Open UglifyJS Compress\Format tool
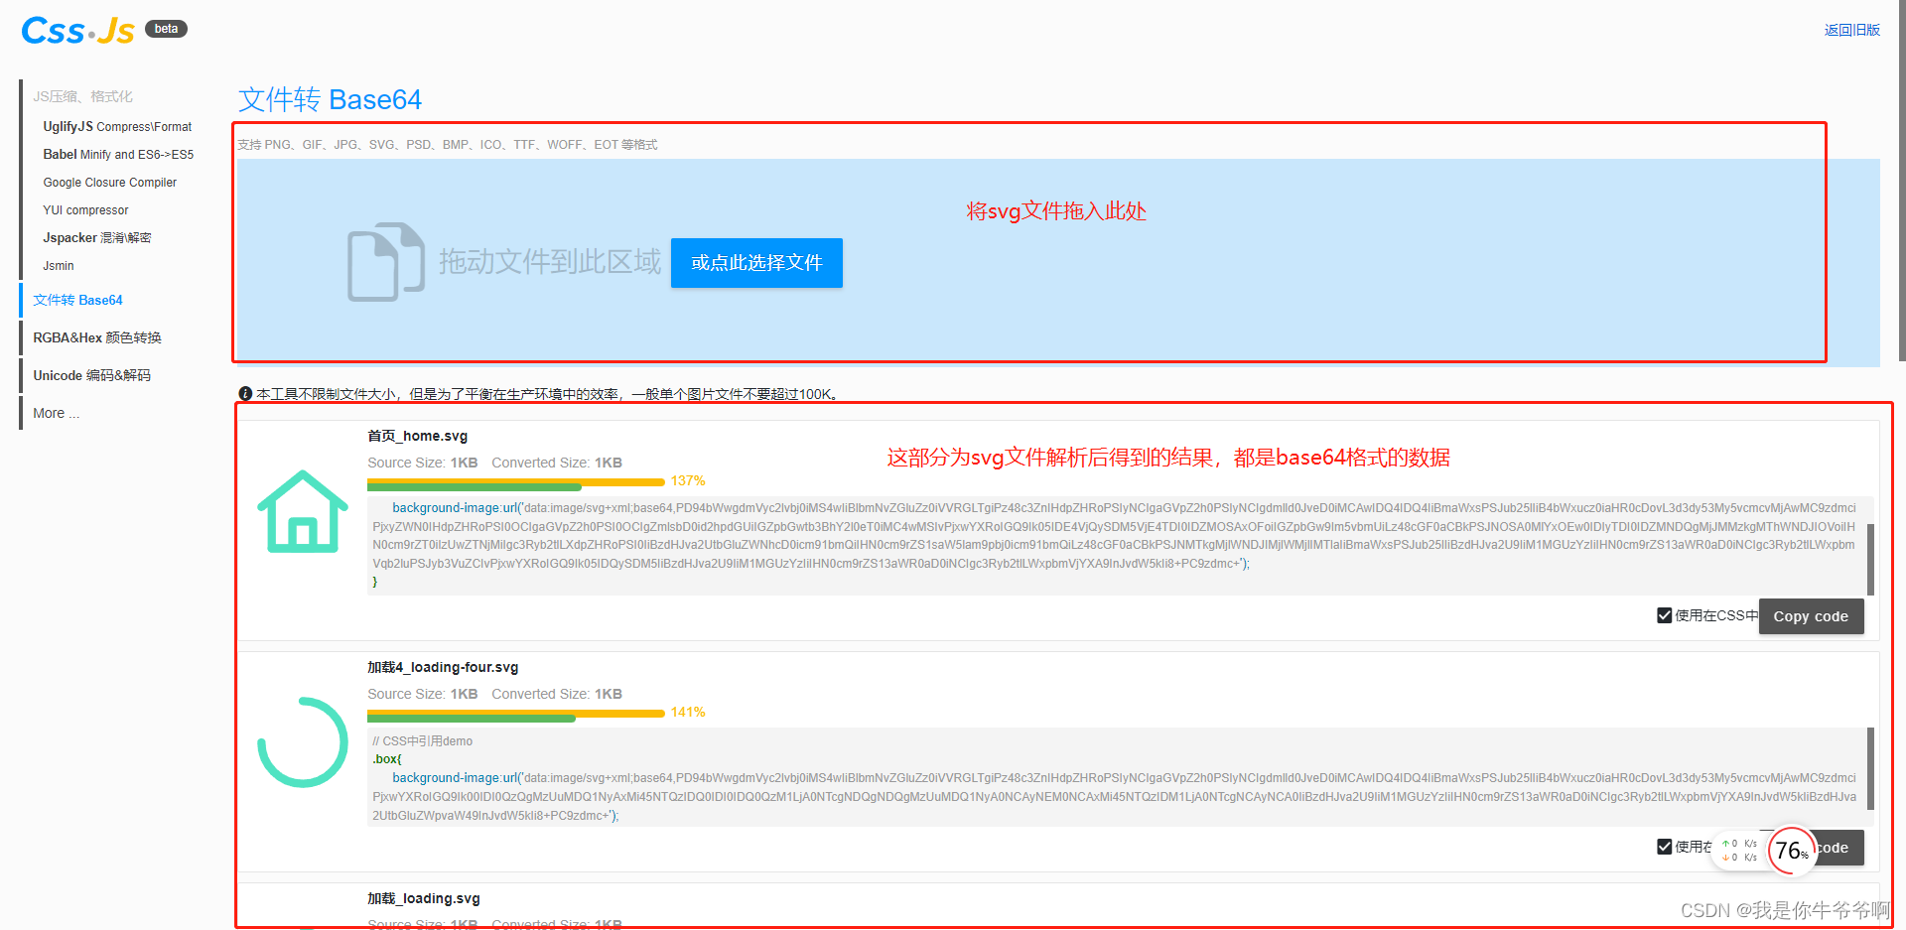The width and height of the screenshot is (1906, 930). 117,127
